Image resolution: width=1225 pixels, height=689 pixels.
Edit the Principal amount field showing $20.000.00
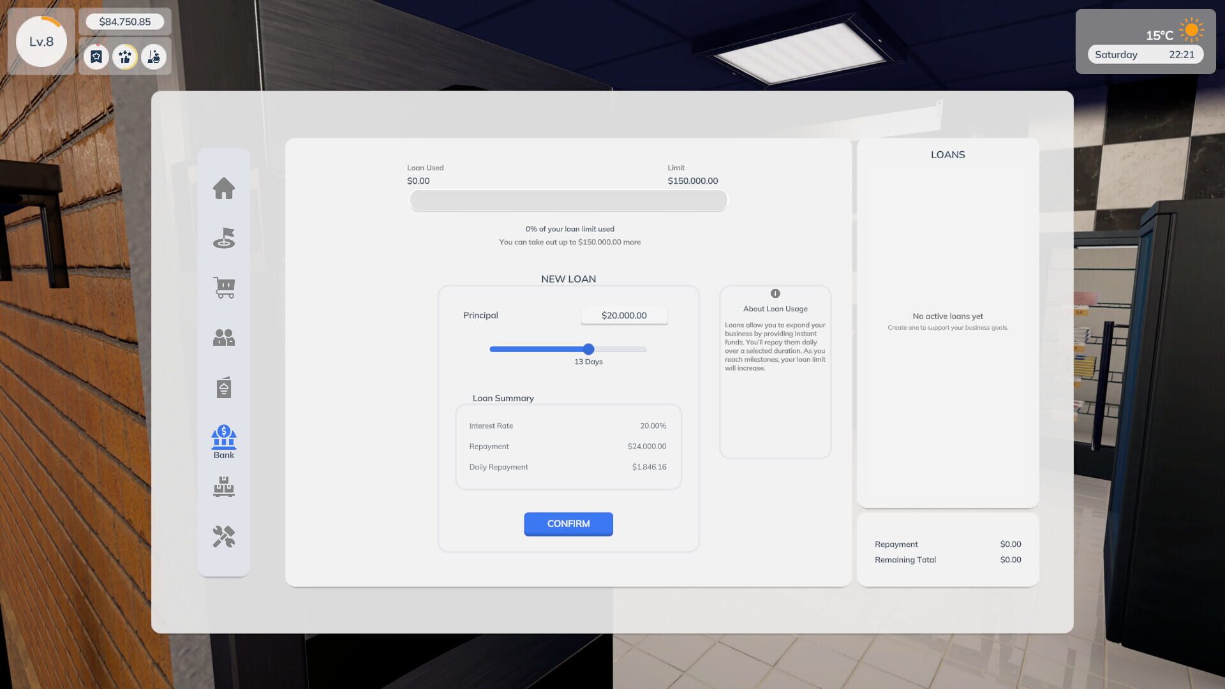pyautogui.click(x=624, y=315)
